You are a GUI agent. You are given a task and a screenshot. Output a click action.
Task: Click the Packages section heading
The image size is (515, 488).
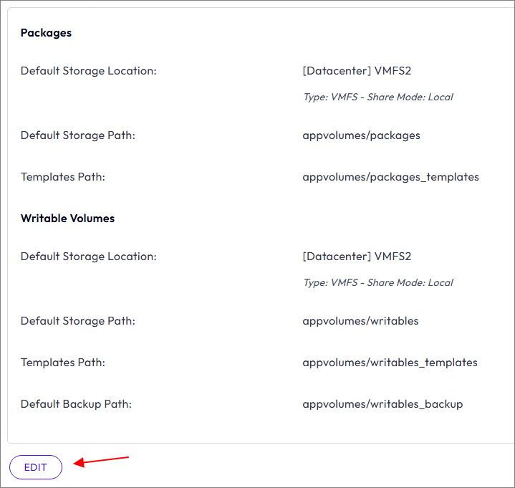tap(46, 33)
